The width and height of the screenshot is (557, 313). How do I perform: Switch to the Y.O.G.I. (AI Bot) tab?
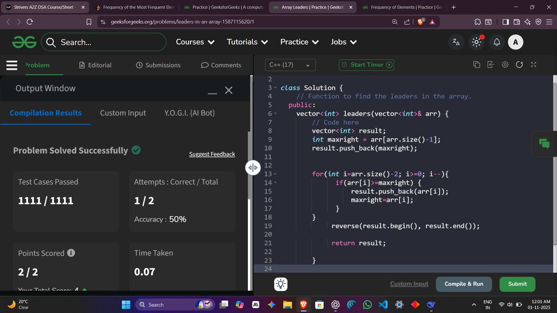click(189, 113)
